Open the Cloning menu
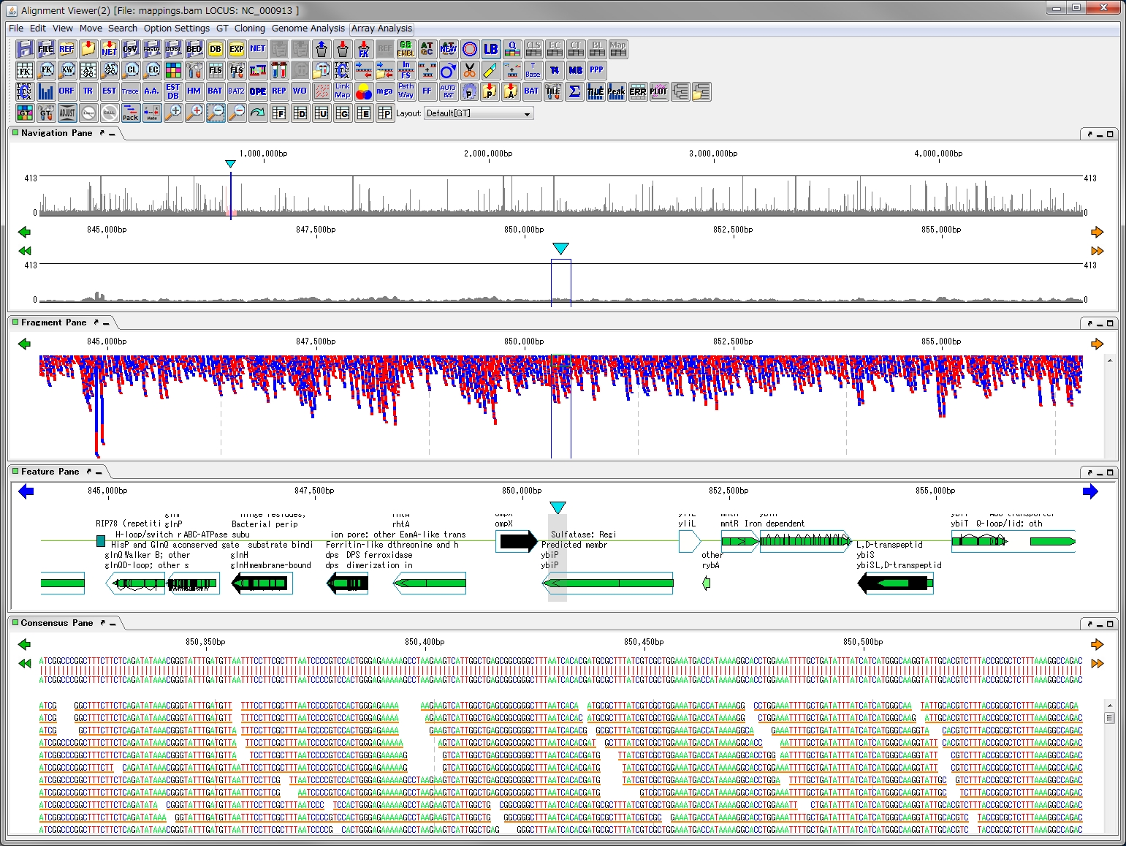1126x846 pixels. (249, 29)
